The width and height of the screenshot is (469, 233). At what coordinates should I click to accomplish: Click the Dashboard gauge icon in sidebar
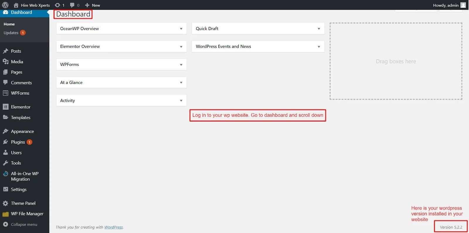(5, 12)
